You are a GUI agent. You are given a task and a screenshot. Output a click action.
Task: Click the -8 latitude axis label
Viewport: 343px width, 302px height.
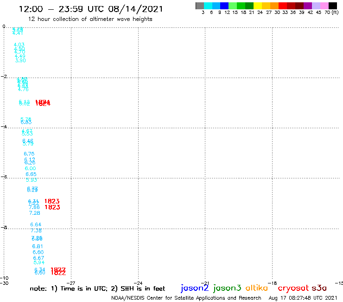4,227
